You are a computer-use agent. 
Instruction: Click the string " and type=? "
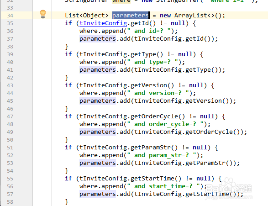click(152, 62)
